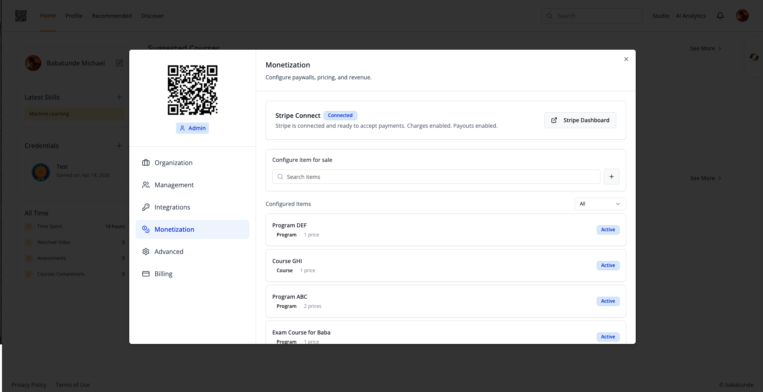
Task: Open the user avatar menu in the navbar
Action: click(742, 15)
